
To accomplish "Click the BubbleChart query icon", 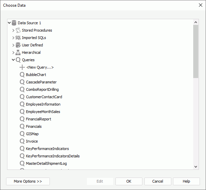I will (x=22, y=75).
